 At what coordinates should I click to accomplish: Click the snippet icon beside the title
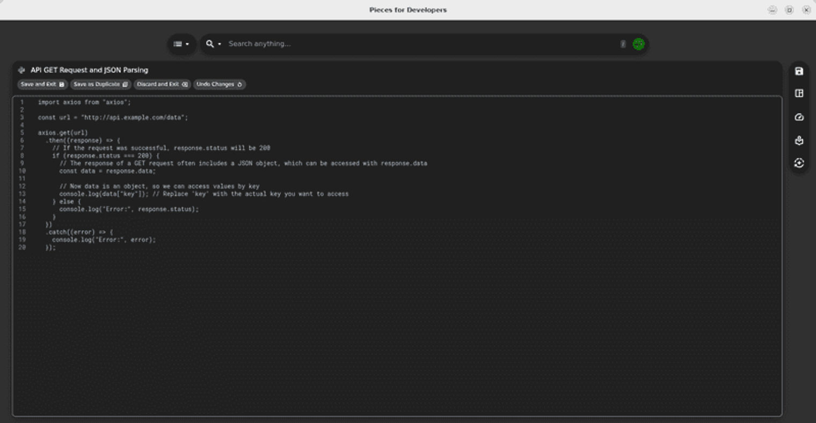tap(21, 70)
